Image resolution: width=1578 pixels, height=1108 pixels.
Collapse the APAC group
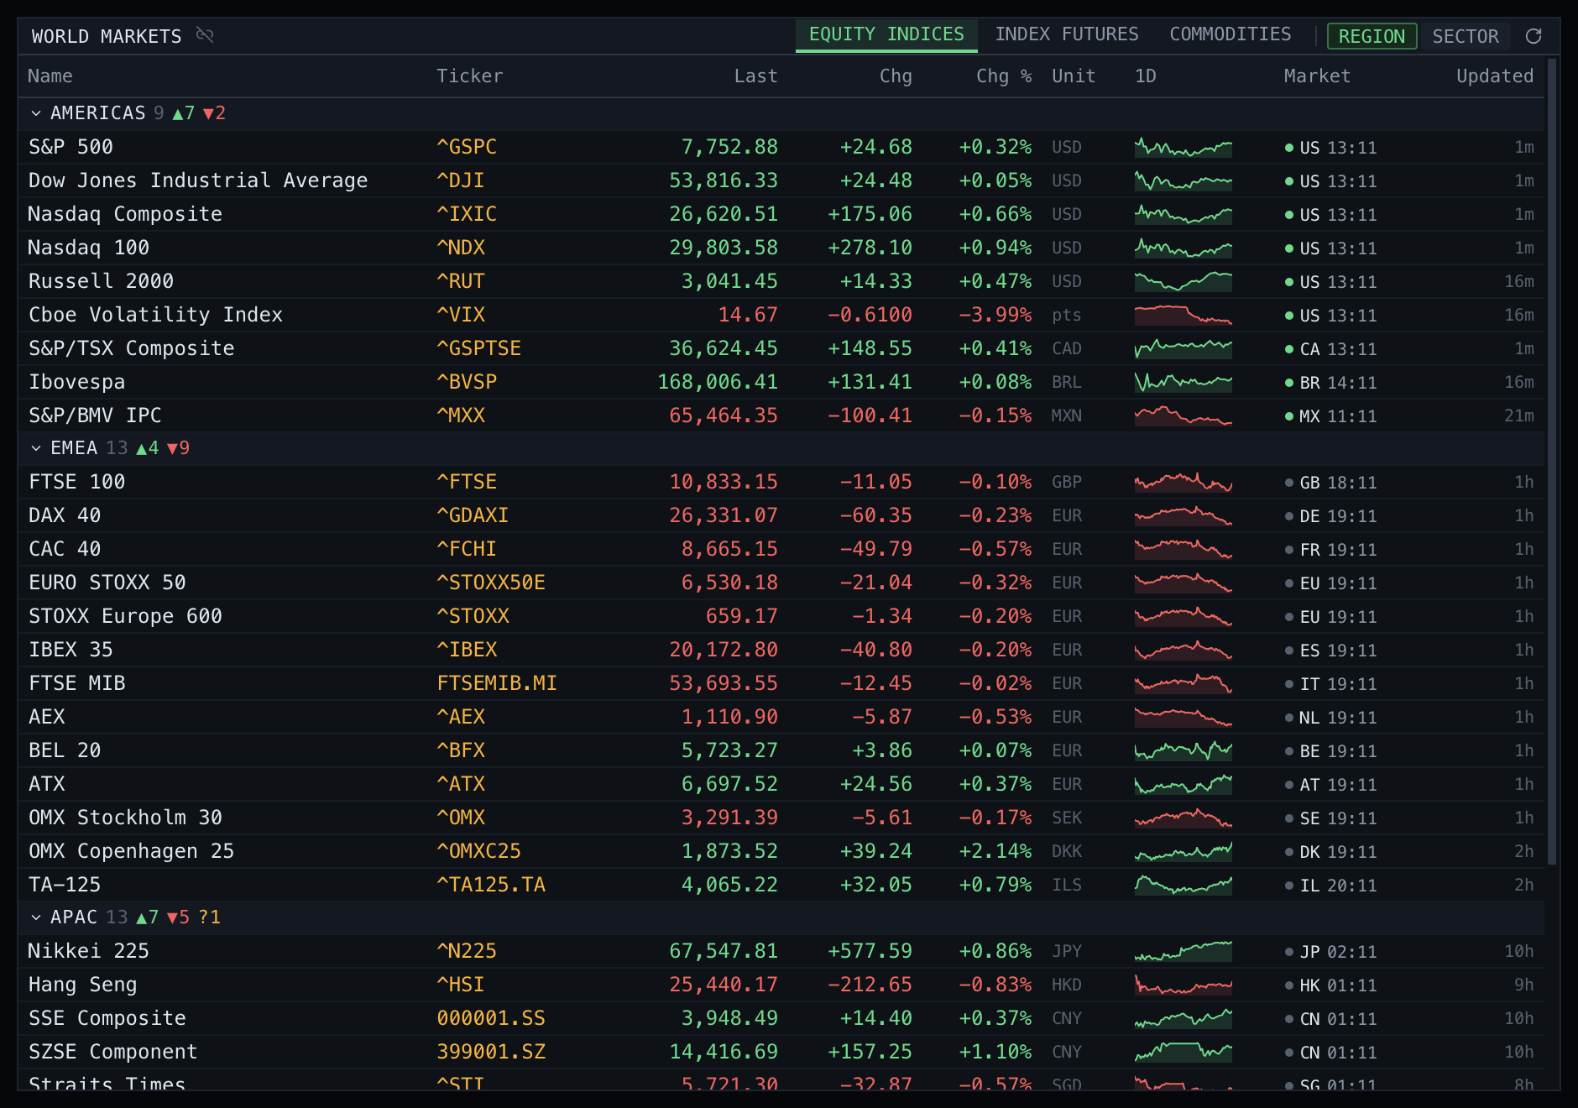36,917
